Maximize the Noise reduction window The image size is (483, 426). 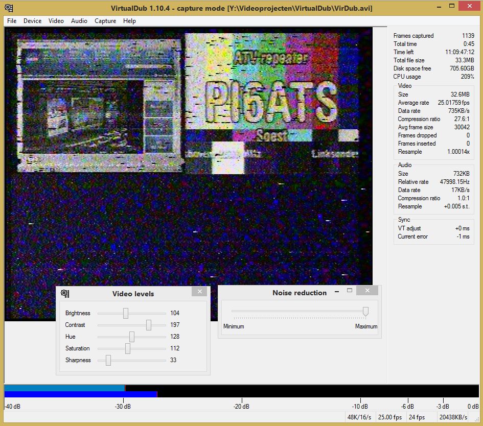349,290
